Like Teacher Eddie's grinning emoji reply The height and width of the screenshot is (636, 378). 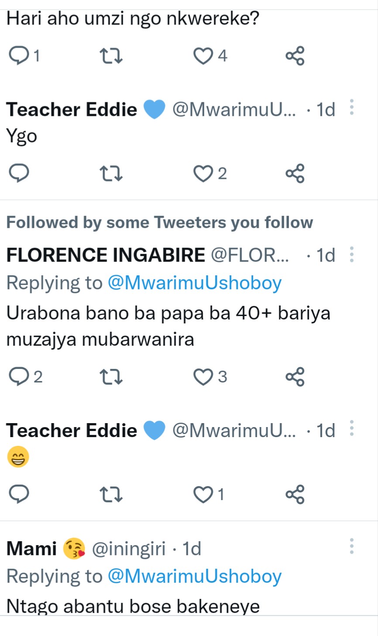click(x=203, y=494)
